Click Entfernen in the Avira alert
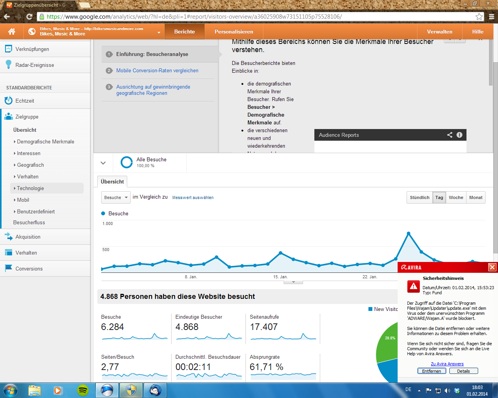Screen dimensions: 498x398 point(431,371)
